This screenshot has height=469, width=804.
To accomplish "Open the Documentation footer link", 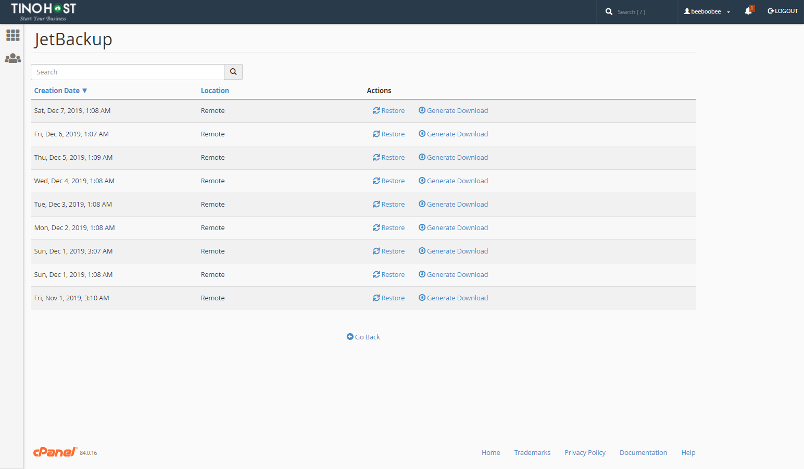I will pos(643,452).
